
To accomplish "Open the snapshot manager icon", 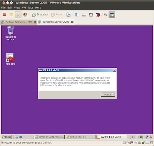I will coord(68,15).
